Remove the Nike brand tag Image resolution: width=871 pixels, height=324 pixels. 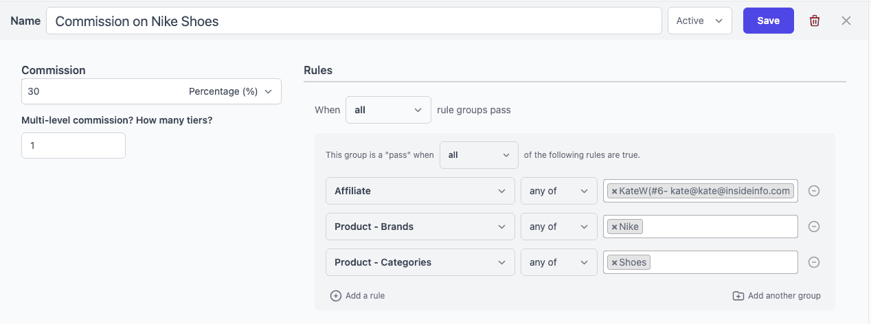(614, 227)
